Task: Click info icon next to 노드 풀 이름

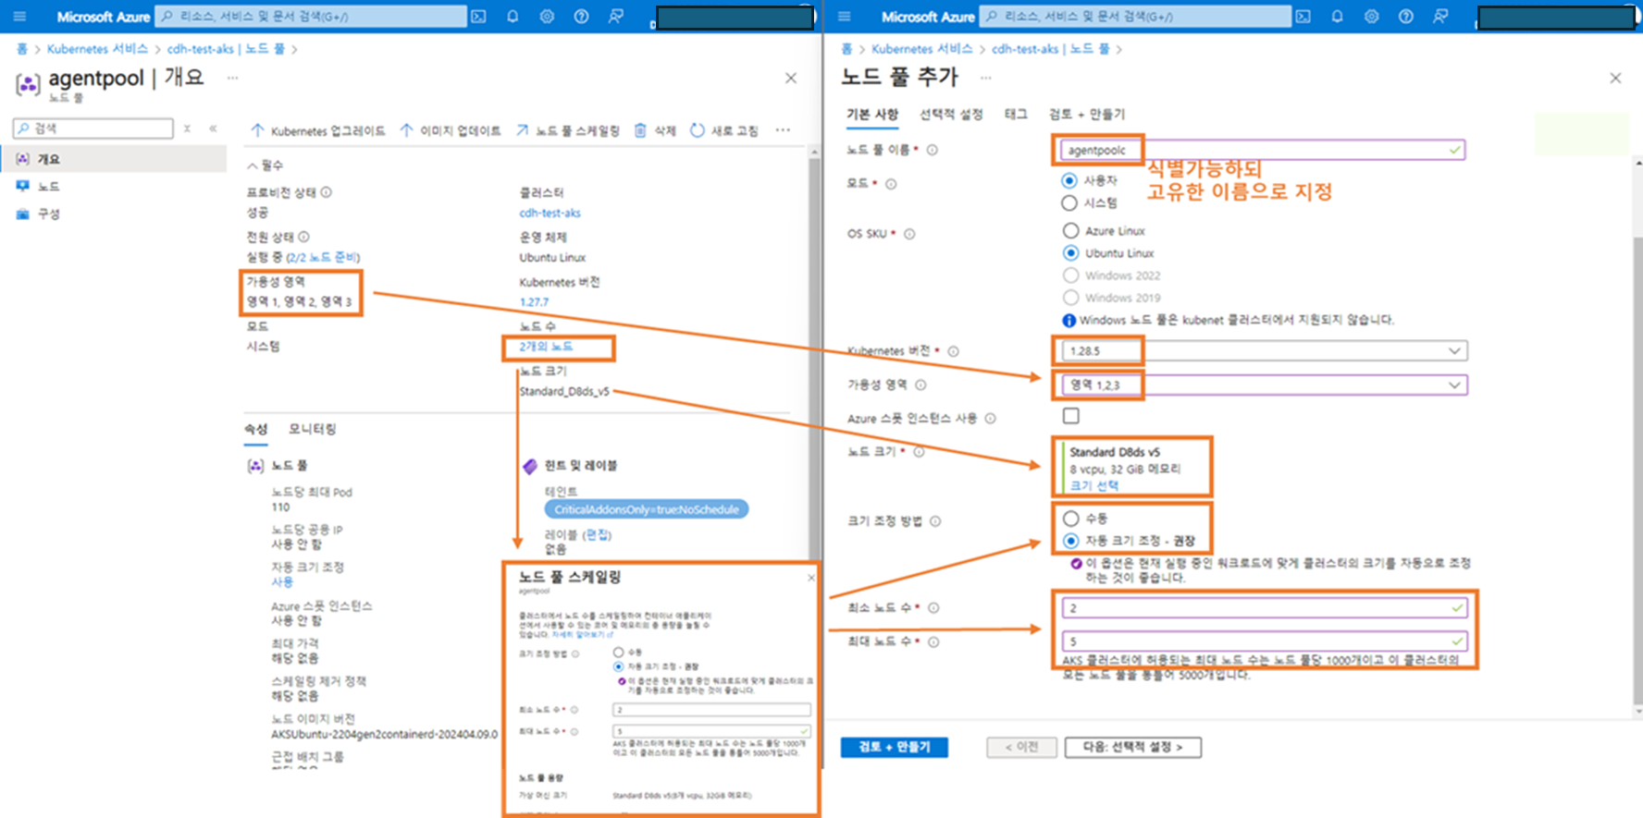Action: (x=932, y=150)
